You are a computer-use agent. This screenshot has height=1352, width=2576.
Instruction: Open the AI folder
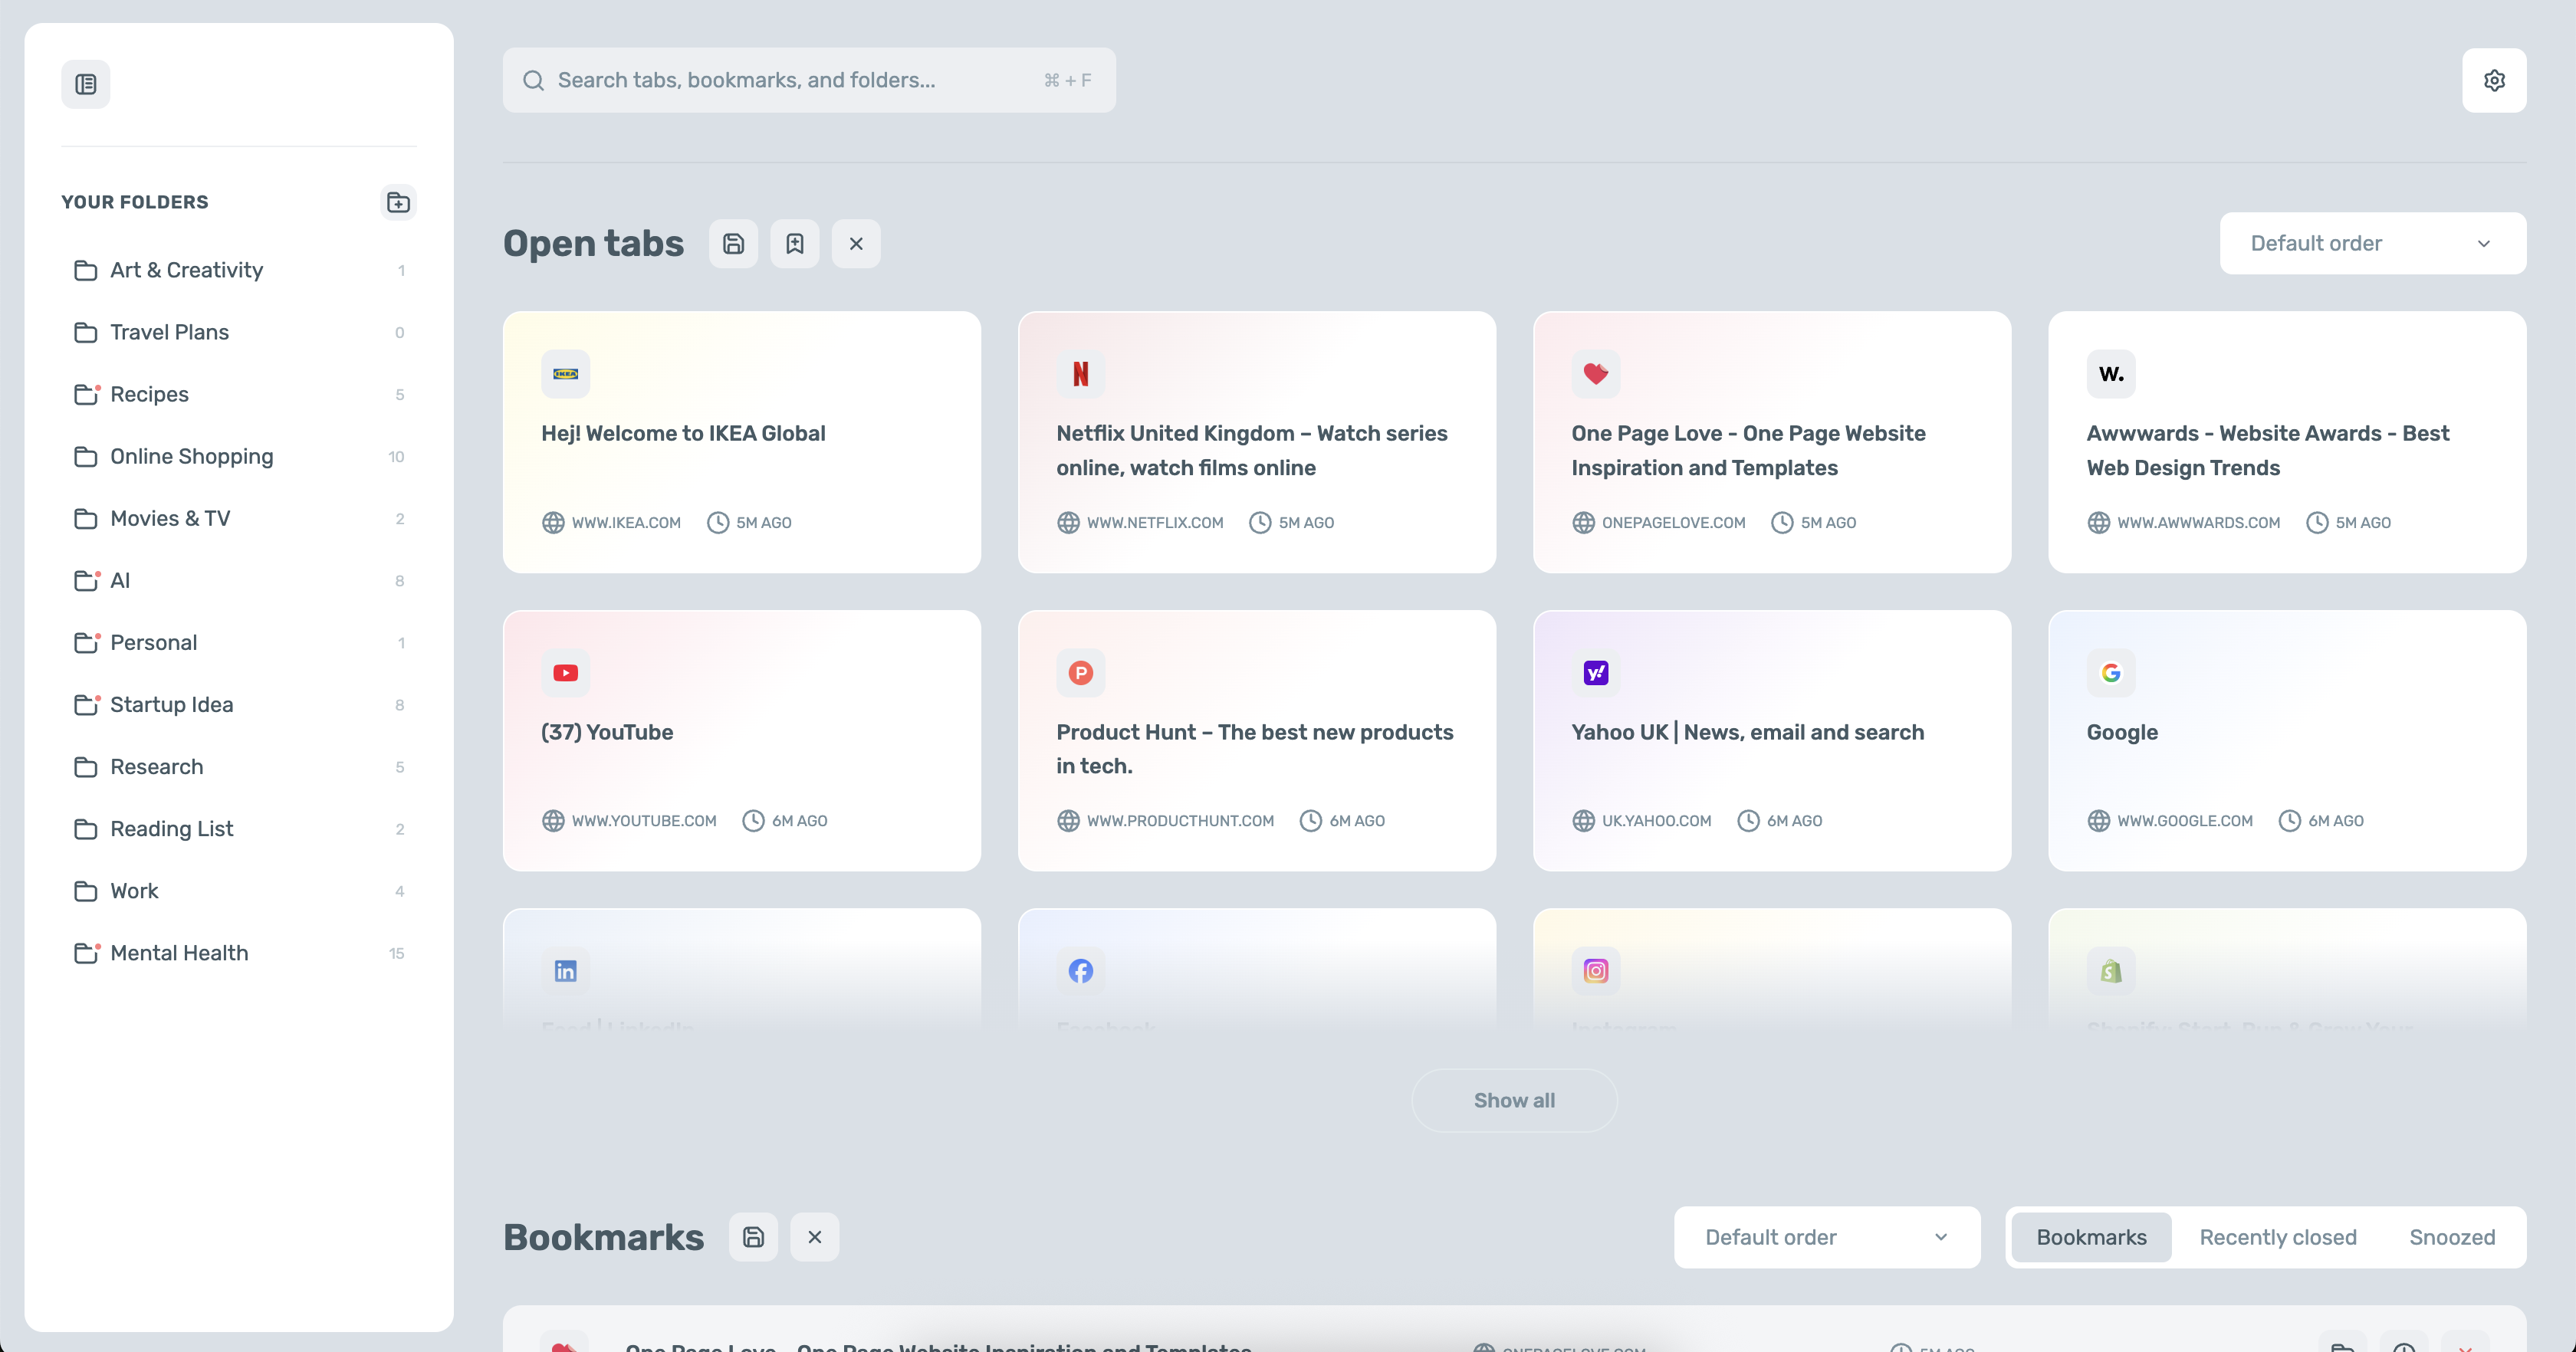239,580
